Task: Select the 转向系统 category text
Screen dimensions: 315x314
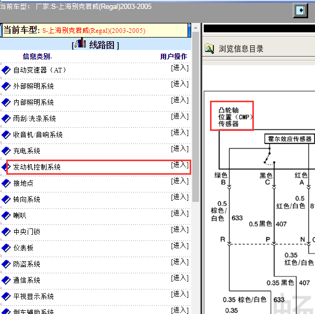Action: pos(27,200)
